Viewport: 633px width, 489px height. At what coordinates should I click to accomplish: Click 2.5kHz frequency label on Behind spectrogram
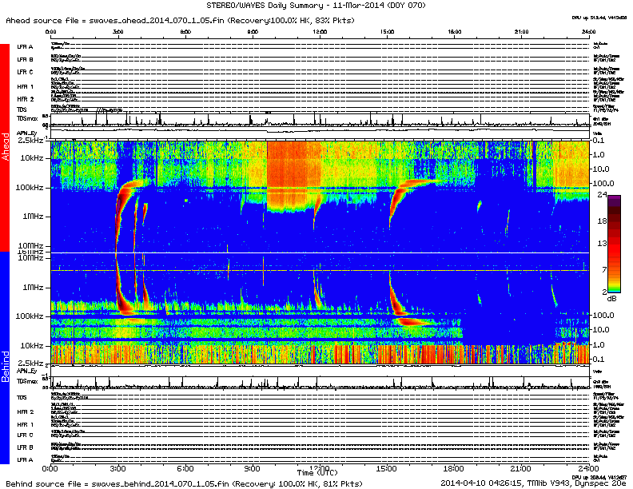click(x=30, y=363)
